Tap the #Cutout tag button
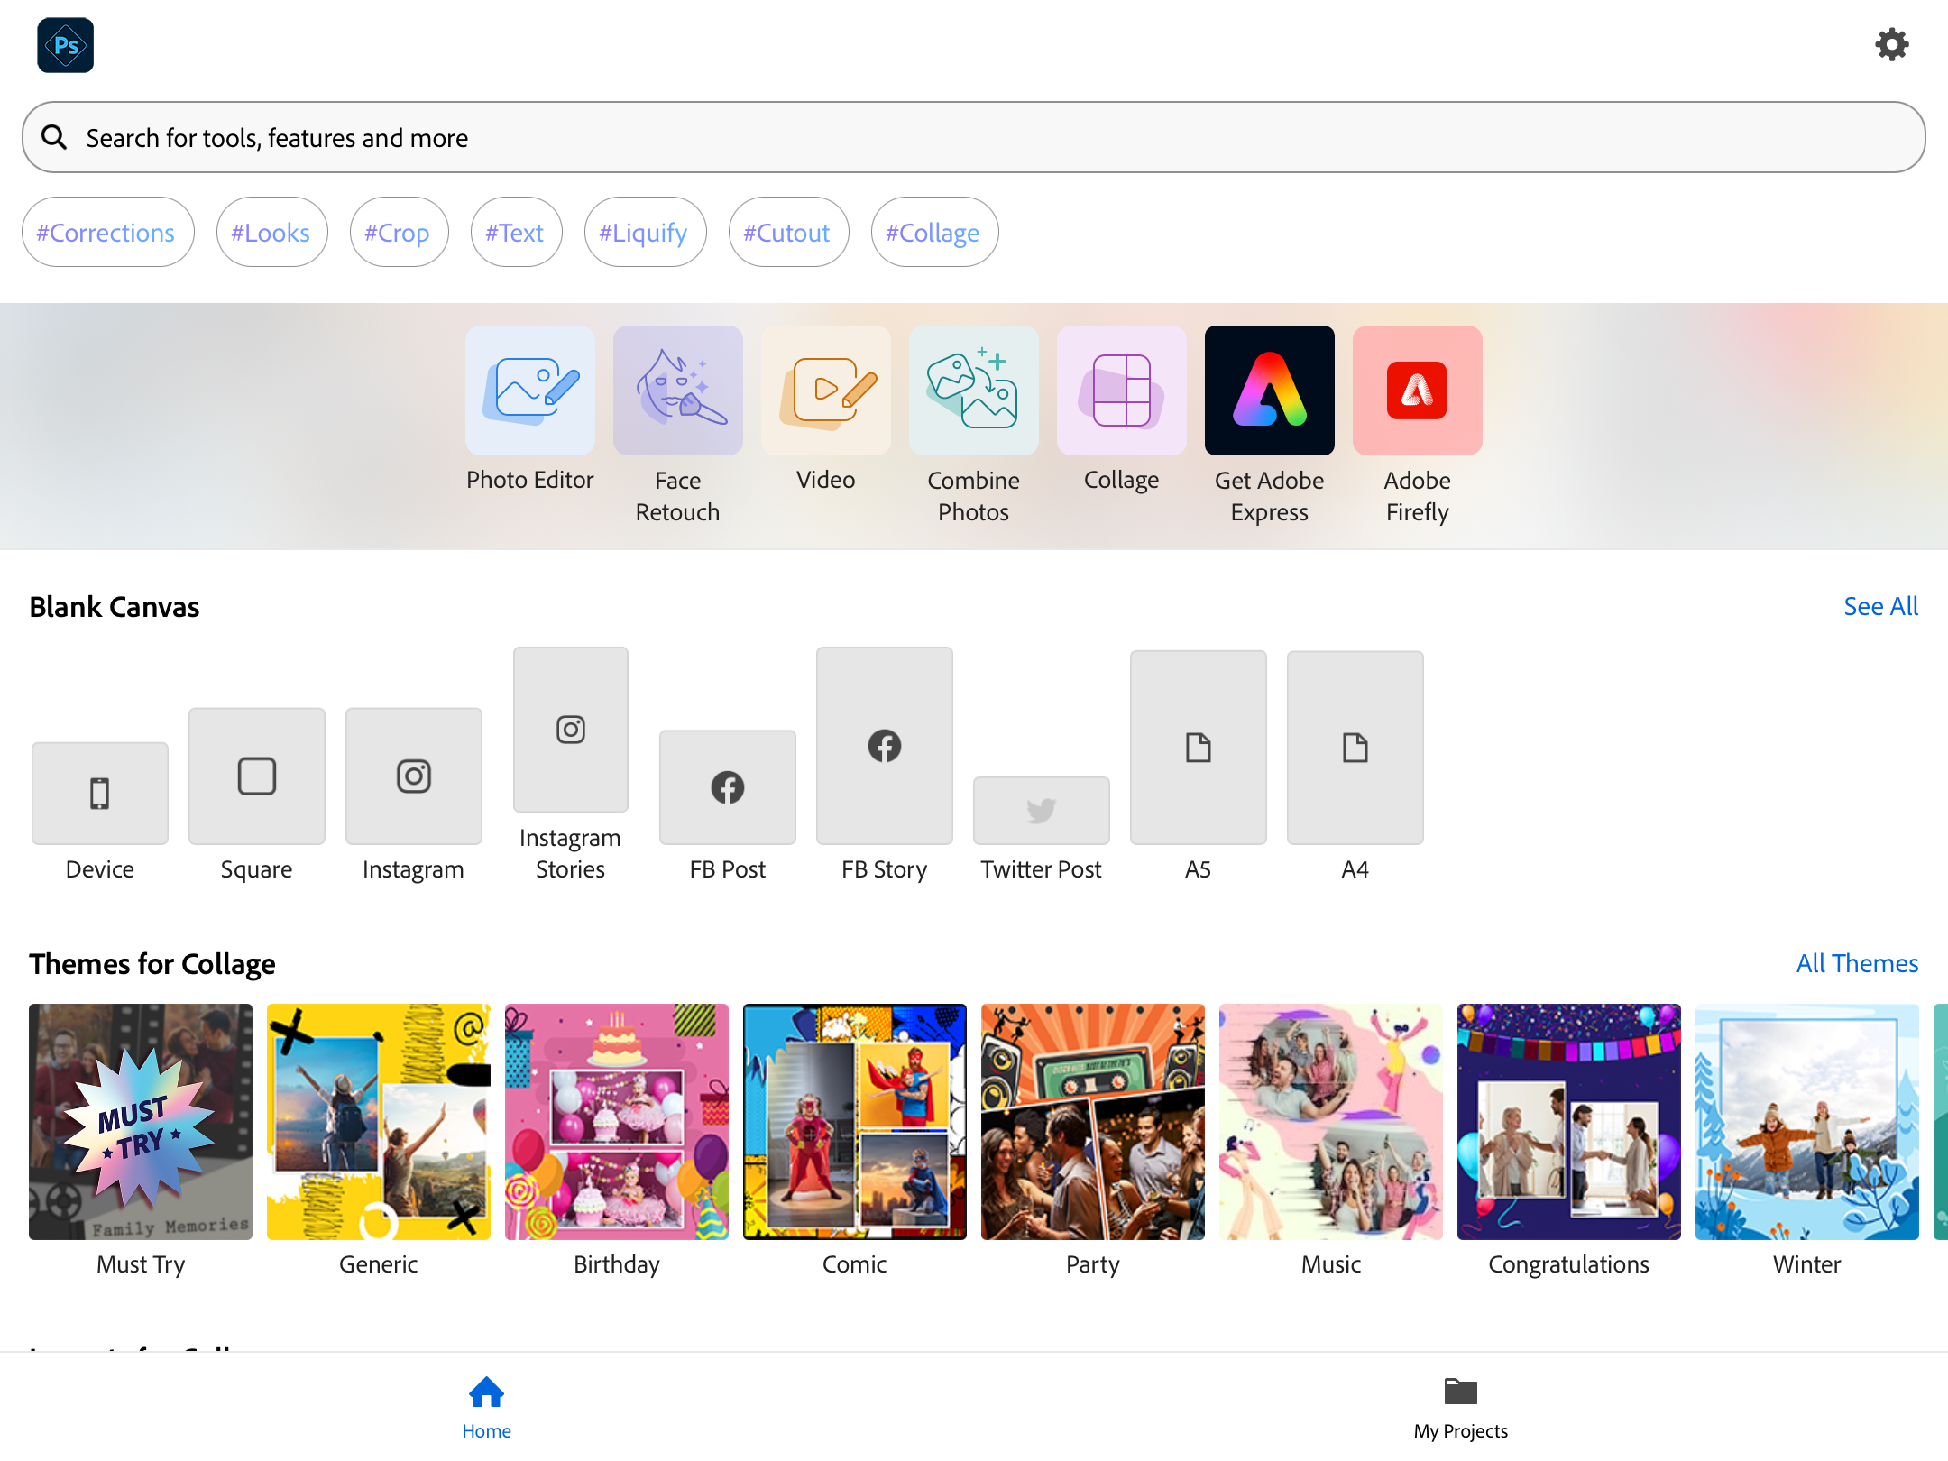The width and height of the screenshot is (1948, 1461). click(x=787, y=233)
